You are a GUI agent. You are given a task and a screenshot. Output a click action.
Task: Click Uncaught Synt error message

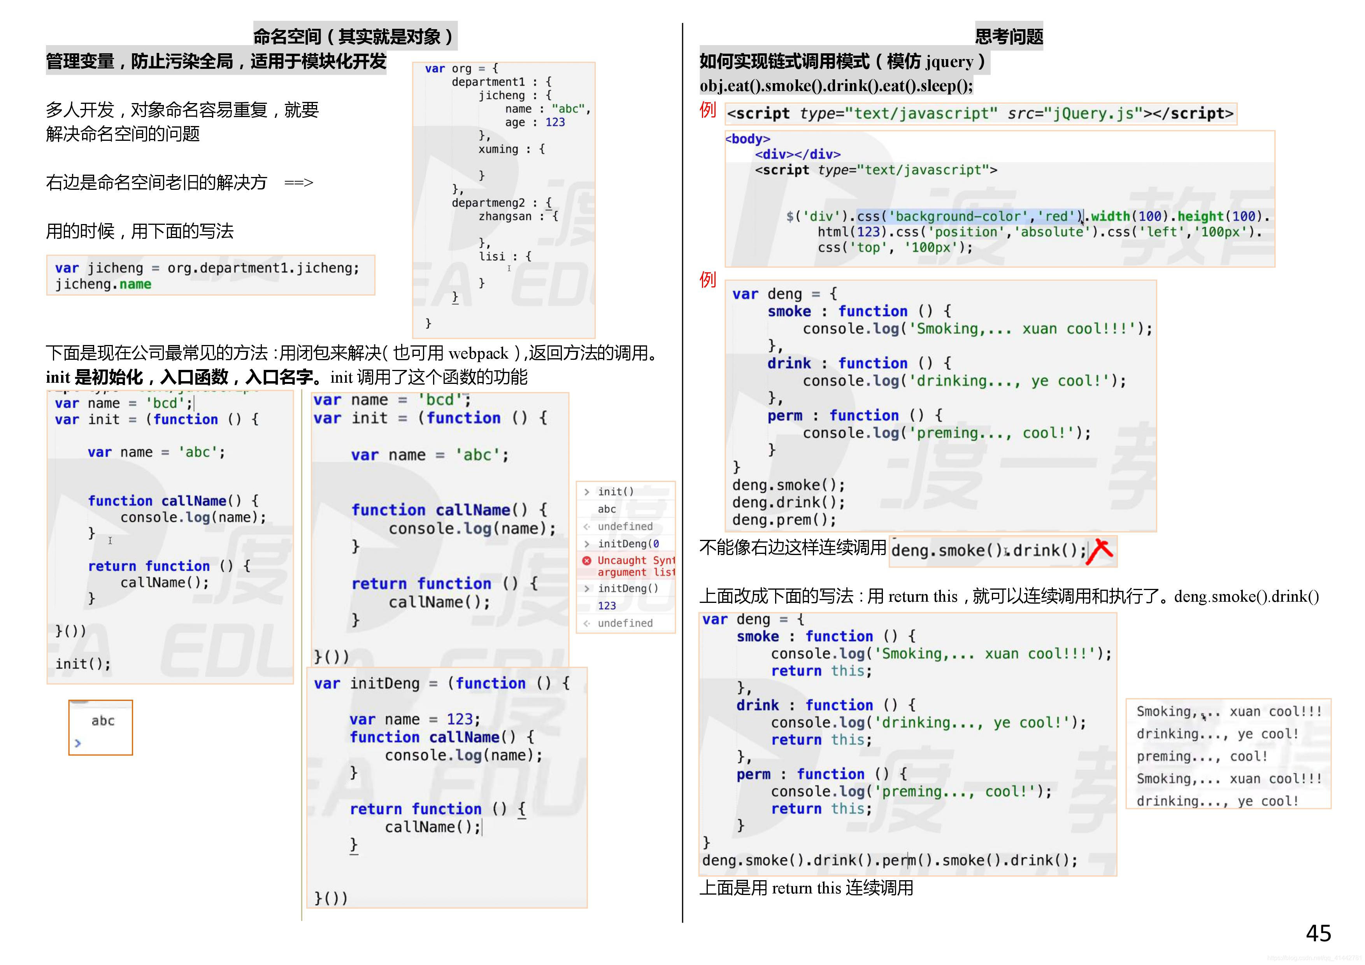tap(636, 566)
